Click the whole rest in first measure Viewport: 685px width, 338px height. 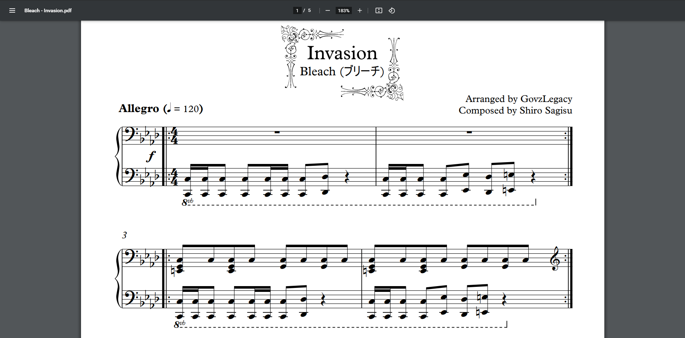coord(277,132)
